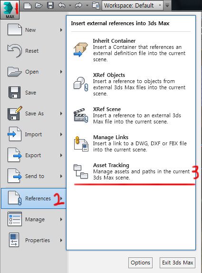Click the Undo arrow in quick toolbar
Viewport: 202px width, 273px height.
tap(61, 5)
